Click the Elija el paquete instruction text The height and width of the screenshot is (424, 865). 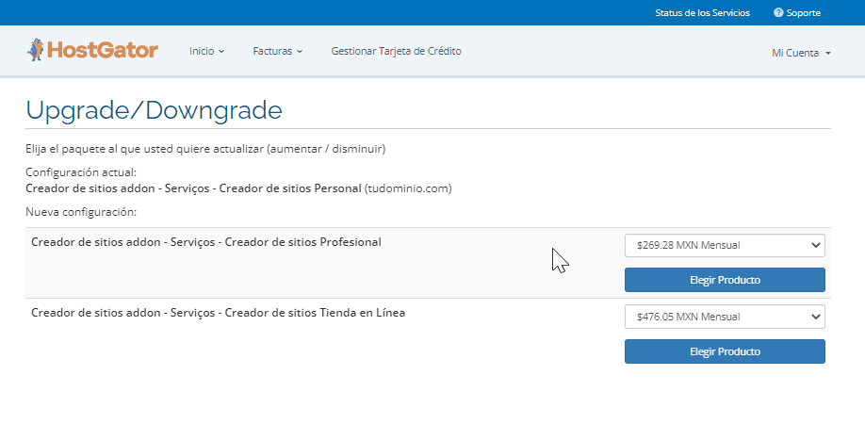[205, 149]
